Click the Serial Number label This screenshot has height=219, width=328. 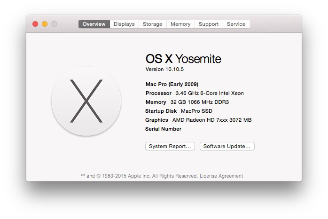[x=163, y=129]
